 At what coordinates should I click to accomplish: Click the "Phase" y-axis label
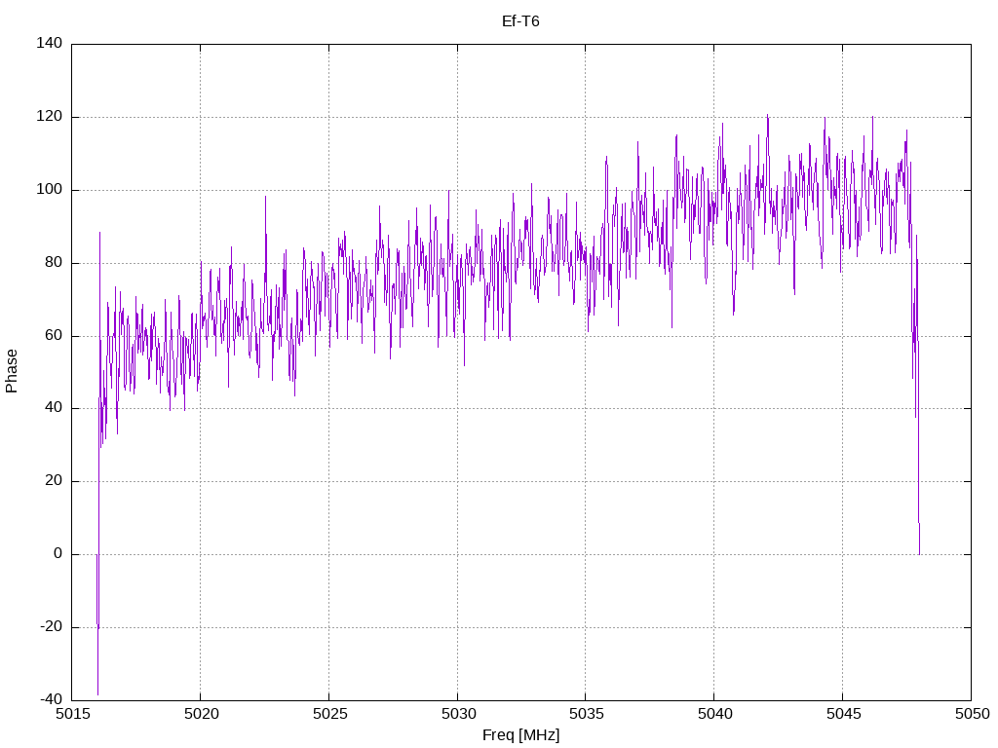pos(12,371)
